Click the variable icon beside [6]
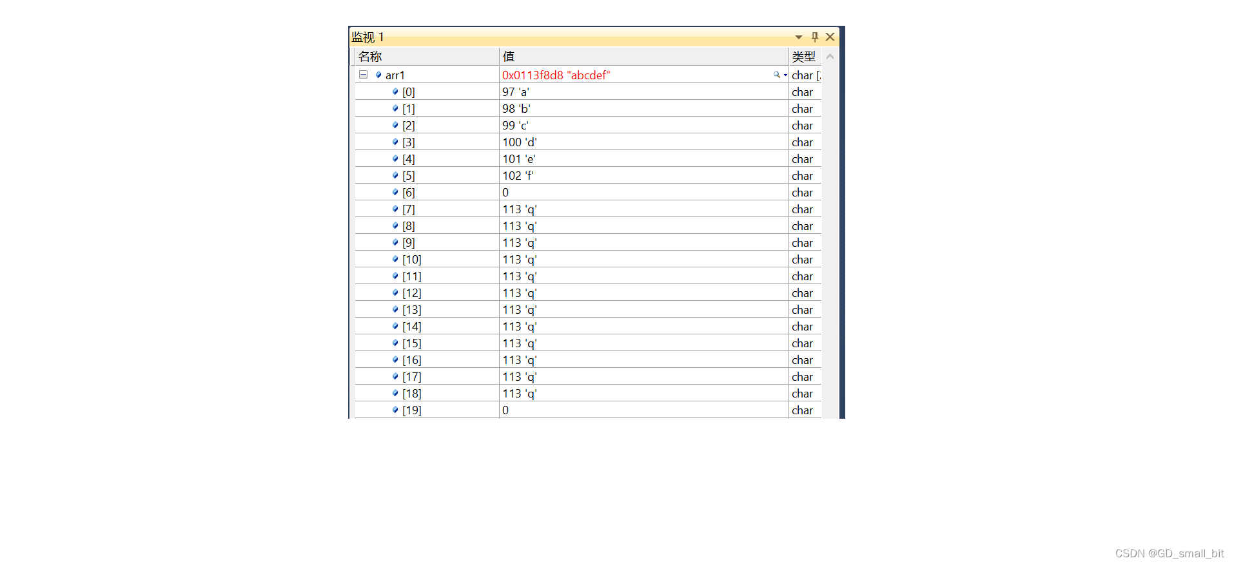 [395, 192]
